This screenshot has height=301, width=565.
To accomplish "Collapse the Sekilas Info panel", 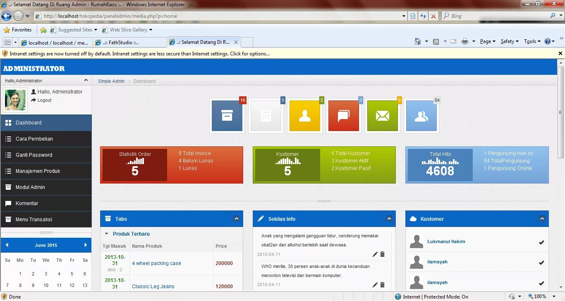I will point(389,219).
